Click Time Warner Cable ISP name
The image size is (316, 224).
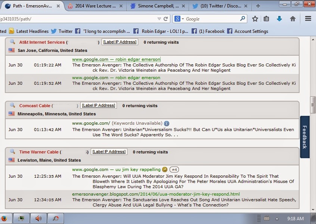click(x=39, y=152)
